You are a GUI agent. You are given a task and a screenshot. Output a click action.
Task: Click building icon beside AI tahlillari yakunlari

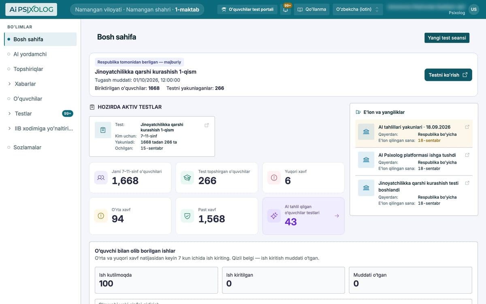[x=366, y=132]
